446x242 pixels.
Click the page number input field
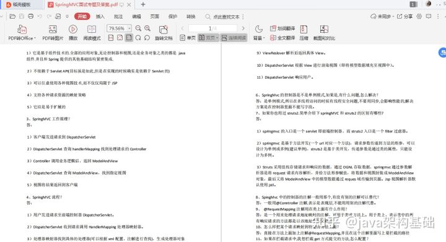212,28
